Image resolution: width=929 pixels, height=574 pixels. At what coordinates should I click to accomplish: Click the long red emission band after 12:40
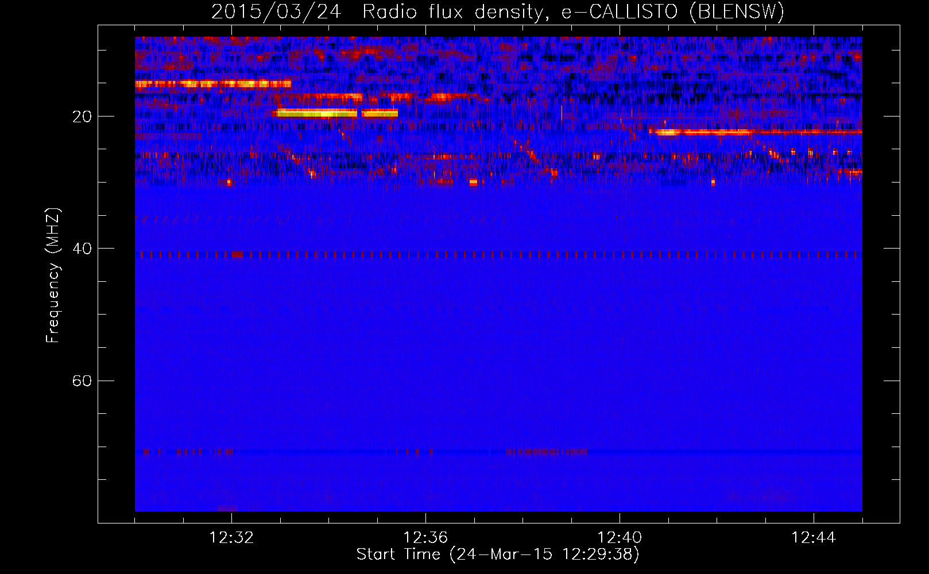756,132
